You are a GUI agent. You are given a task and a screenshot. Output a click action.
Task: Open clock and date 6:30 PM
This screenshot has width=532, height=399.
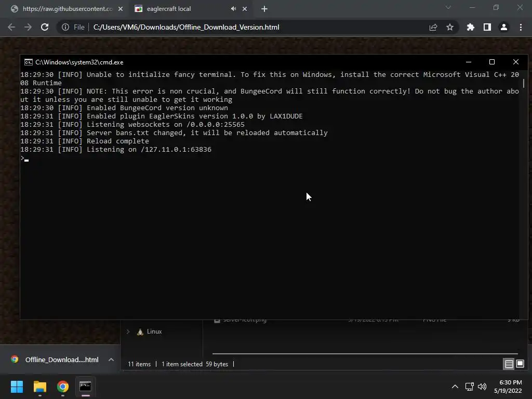508,387
